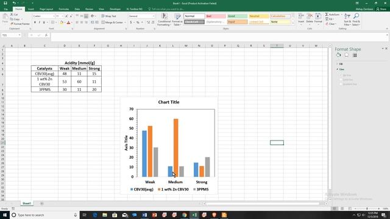Toggle Bold formatting
The image size is (390, 219).
click(x=35, y=23)
